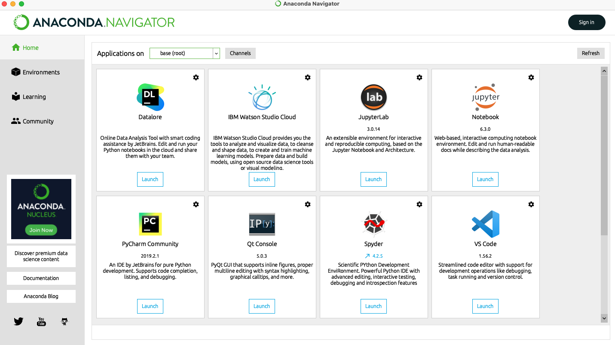
Task: Open Anaconda Twitter page icon
Action: coord(18,321)
